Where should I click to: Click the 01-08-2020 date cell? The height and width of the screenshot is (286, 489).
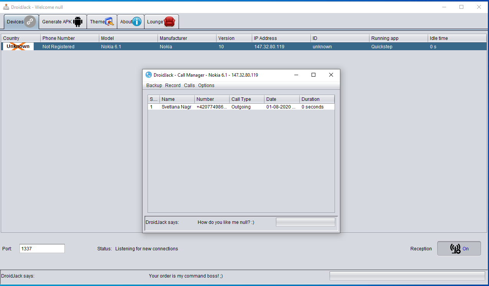point(282,107)
